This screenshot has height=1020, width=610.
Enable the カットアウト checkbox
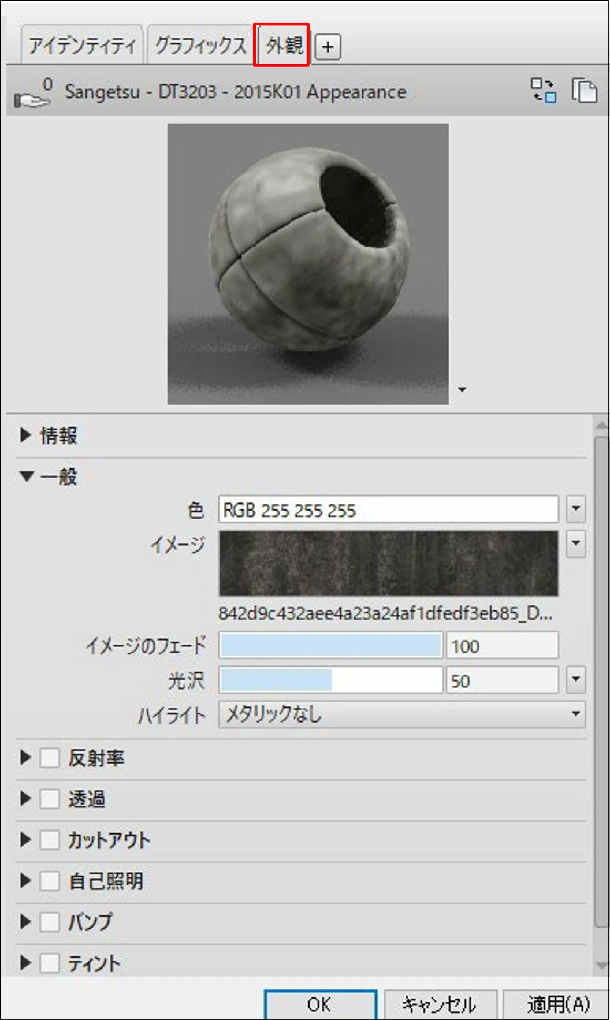(x=50, y=840)
